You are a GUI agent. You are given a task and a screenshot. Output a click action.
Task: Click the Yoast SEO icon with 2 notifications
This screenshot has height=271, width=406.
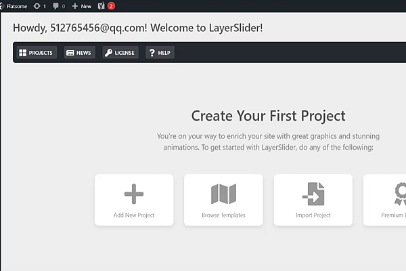pos(106,6)
